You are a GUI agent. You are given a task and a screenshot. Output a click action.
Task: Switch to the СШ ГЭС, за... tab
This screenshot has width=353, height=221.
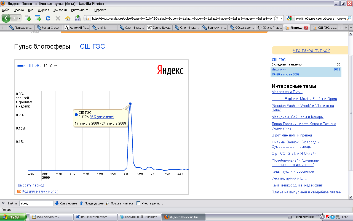click(325, 28)
